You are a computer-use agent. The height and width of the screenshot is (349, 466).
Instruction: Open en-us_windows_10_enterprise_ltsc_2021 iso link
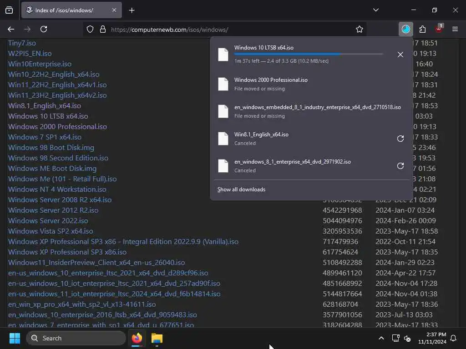coord(108,273)
